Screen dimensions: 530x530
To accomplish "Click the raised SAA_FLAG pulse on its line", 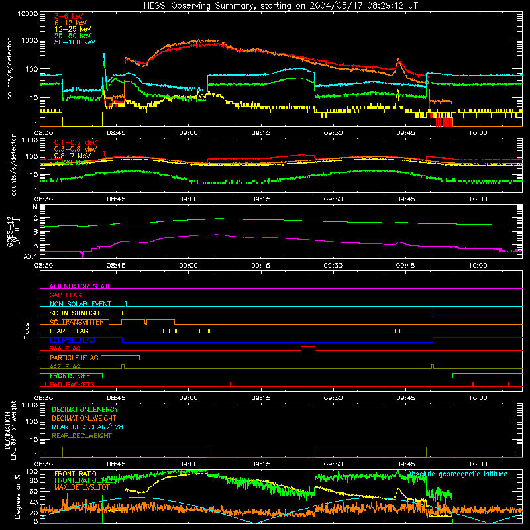I will [x=308, y=347].
